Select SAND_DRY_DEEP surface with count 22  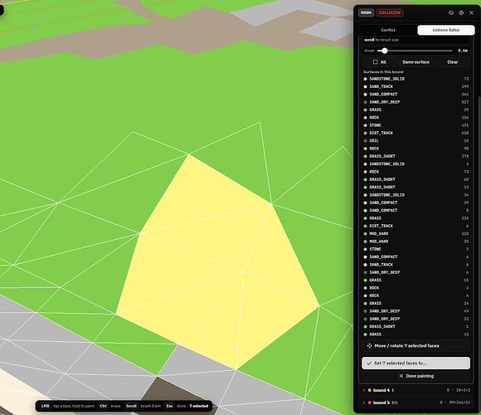415,319
